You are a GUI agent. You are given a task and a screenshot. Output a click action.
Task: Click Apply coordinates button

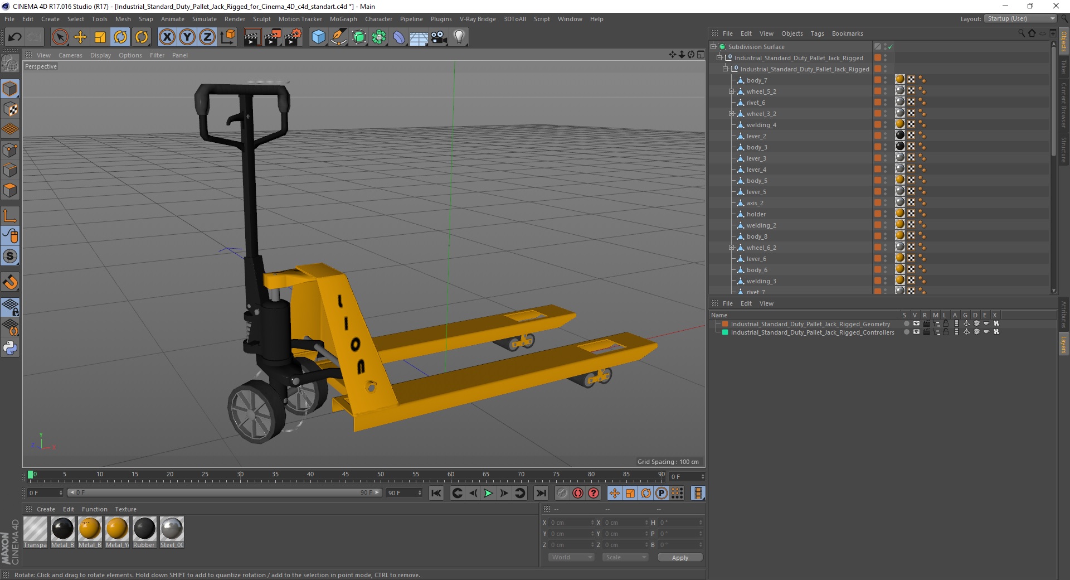coord(680,558)
